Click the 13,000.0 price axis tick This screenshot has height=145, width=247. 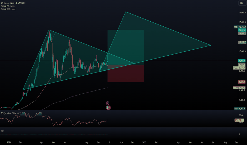point(242,22)
